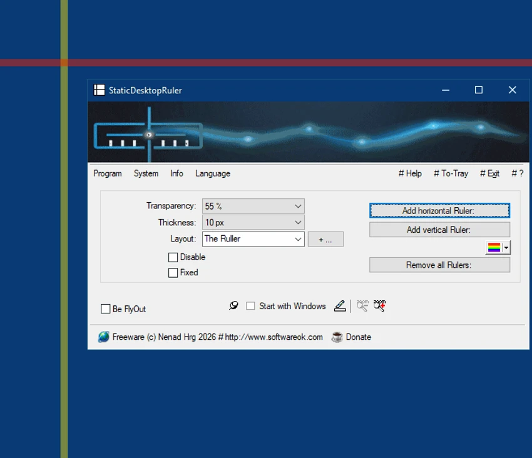Image resolution: width=532 pixels, height=458 pixels.
Task: Minimize the StaticDesktopRuler window
Action: (x=446, y=90)
